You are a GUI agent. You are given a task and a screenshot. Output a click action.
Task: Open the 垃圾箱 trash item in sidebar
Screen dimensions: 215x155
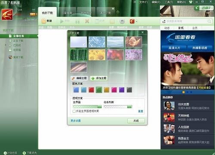tap(17, 50)
